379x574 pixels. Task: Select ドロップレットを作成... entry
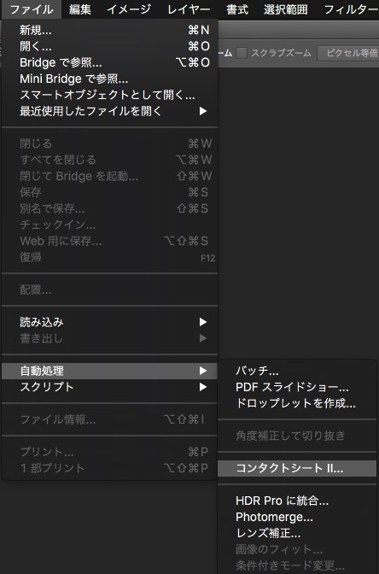(x=297, y=403)
